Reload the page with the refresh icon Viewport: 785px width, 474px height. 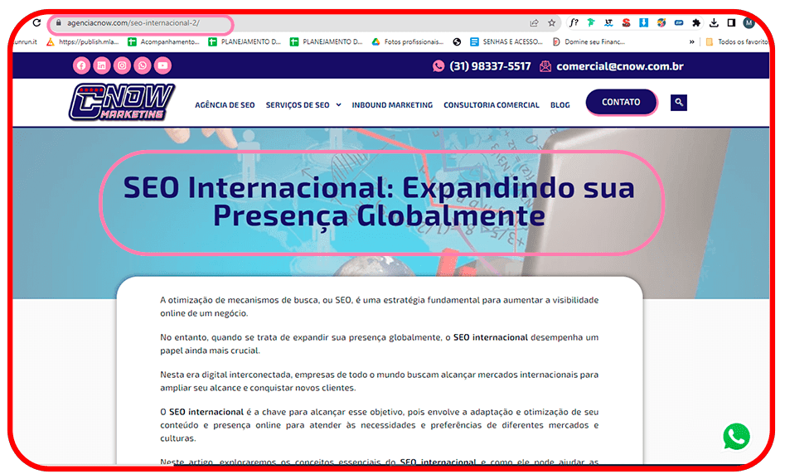[36, 22]
